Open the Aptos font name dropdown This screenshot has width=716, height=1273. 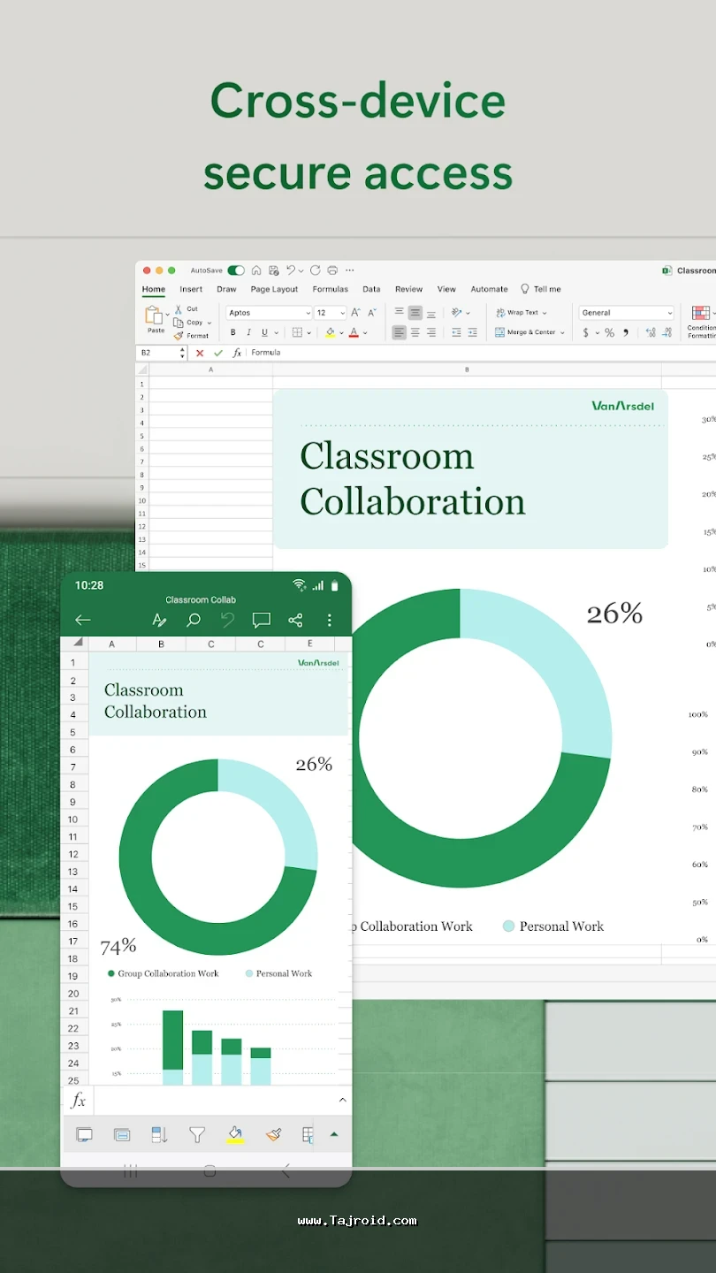pyautogui.click(x=269, y=313)
